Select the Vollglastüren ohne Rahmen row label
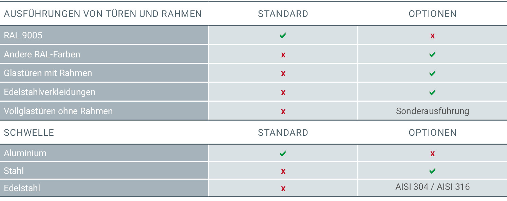507x201 pixels. click(58, 111)
